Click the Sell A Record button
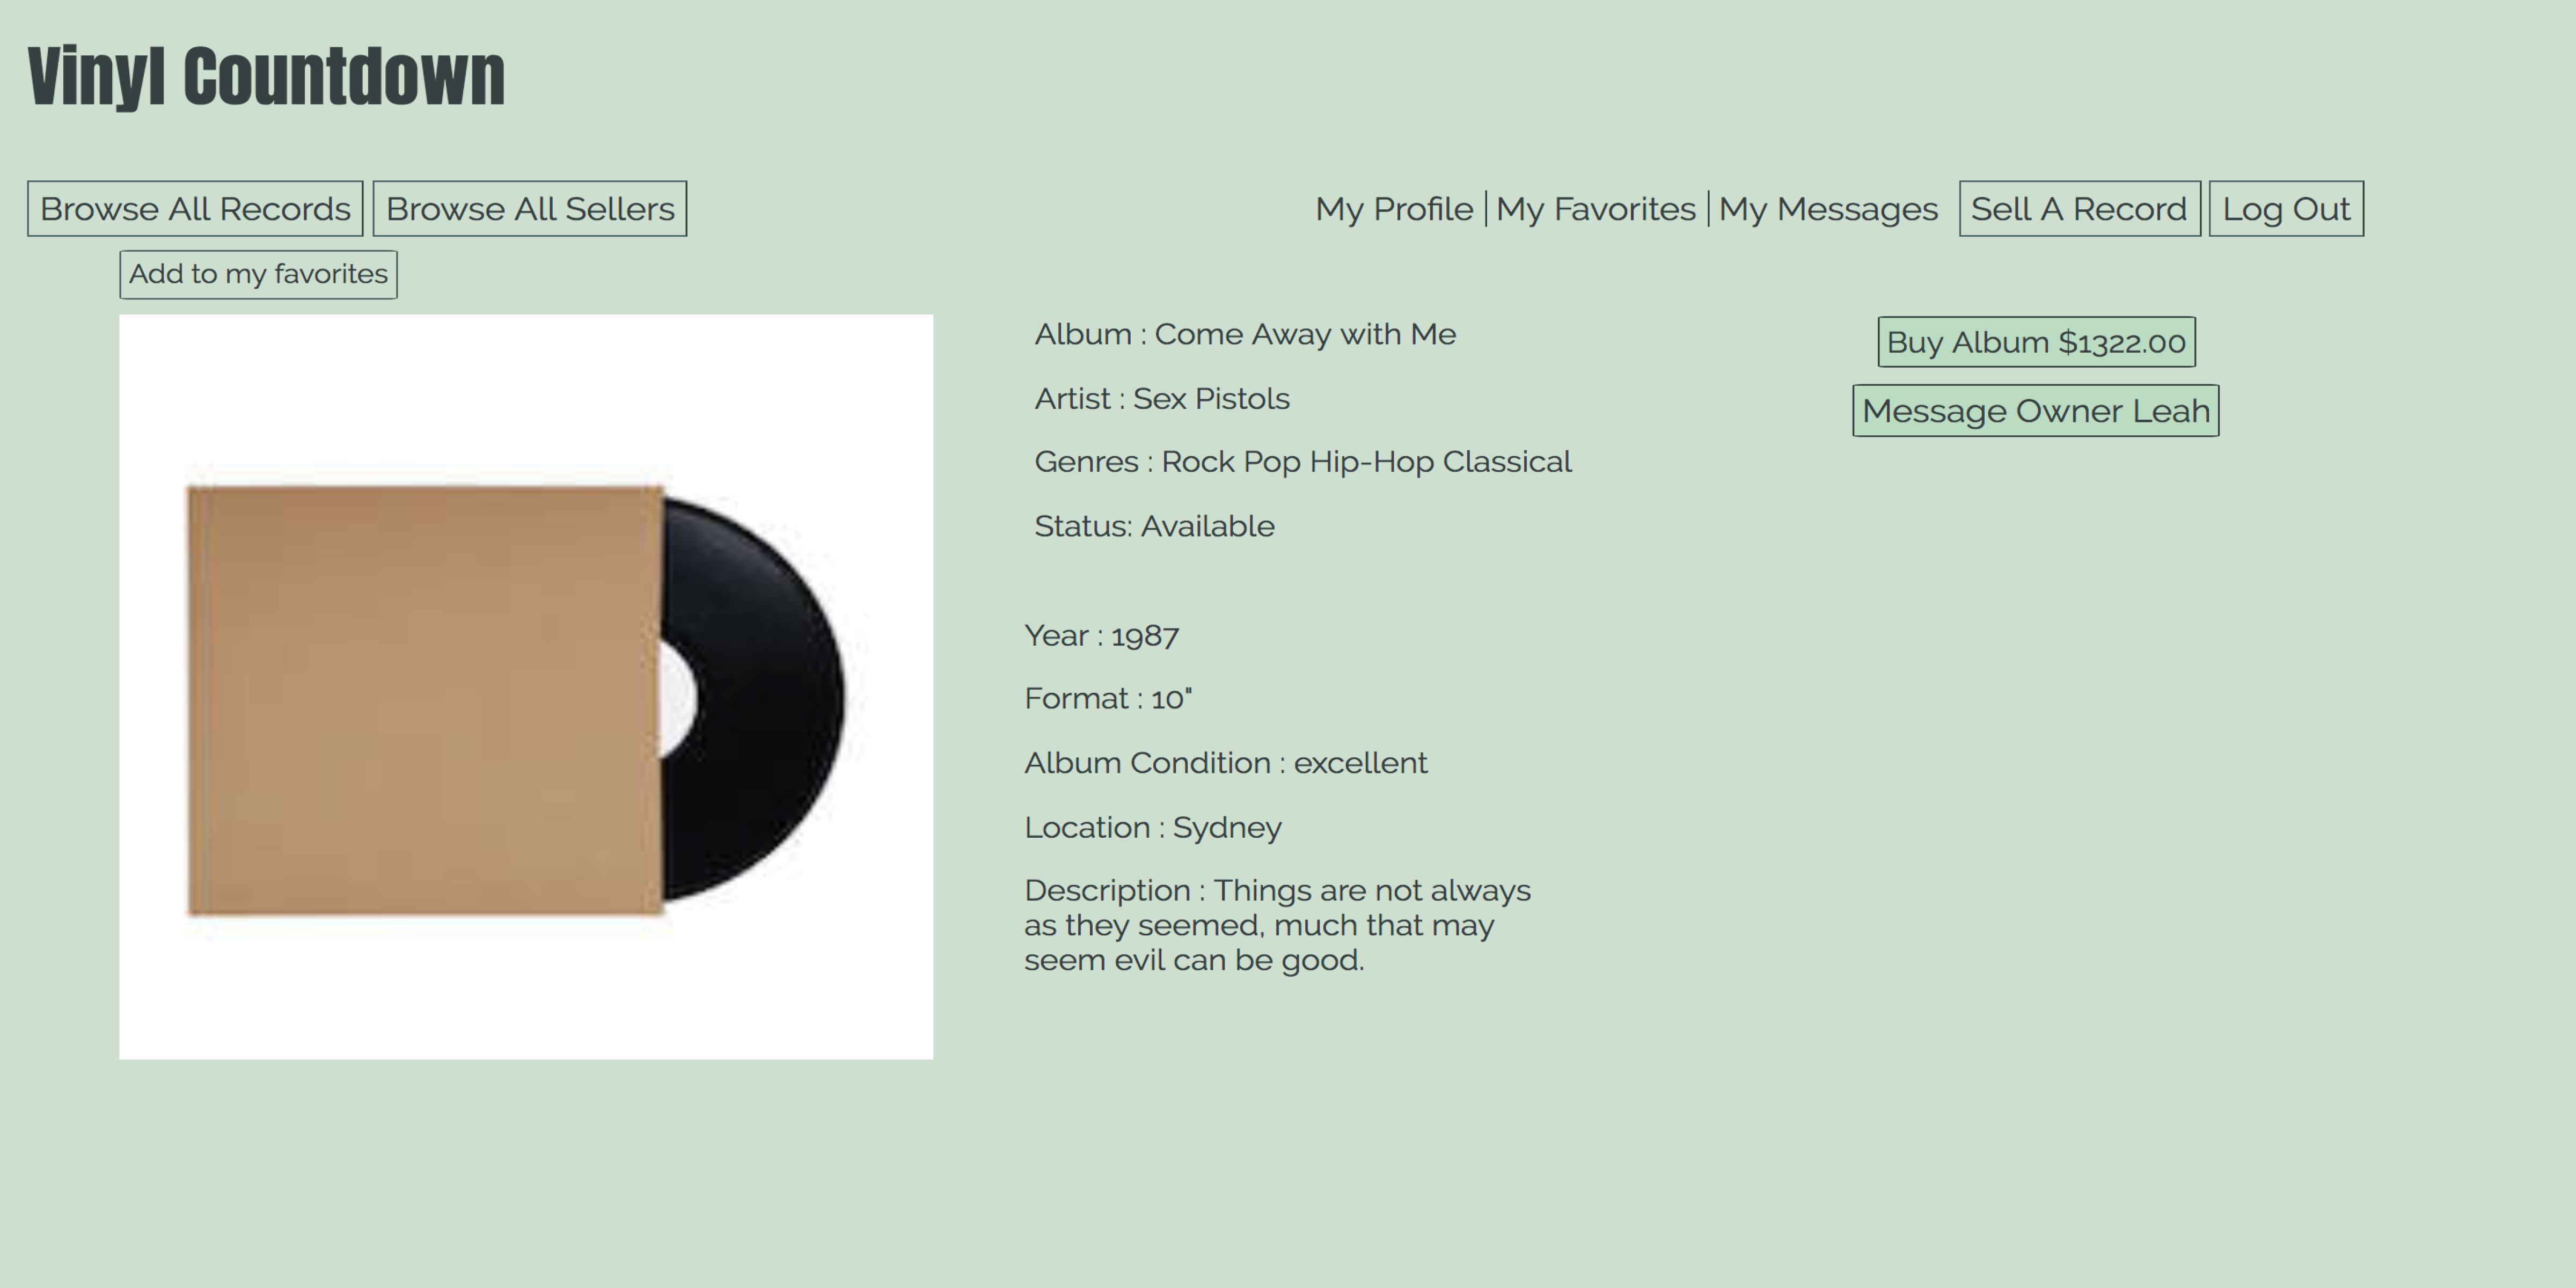2576x1288 pixels. [x=2080, y=209]
